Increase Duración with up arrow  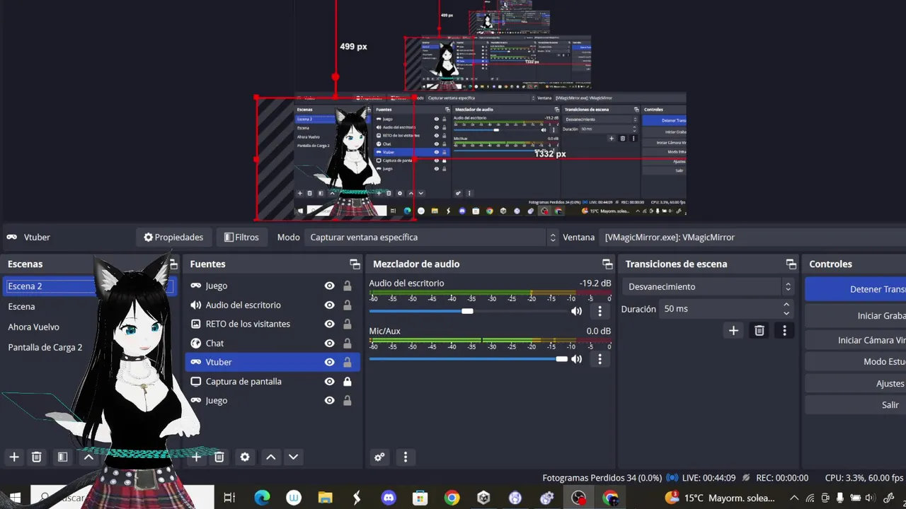tap(786, 305)
